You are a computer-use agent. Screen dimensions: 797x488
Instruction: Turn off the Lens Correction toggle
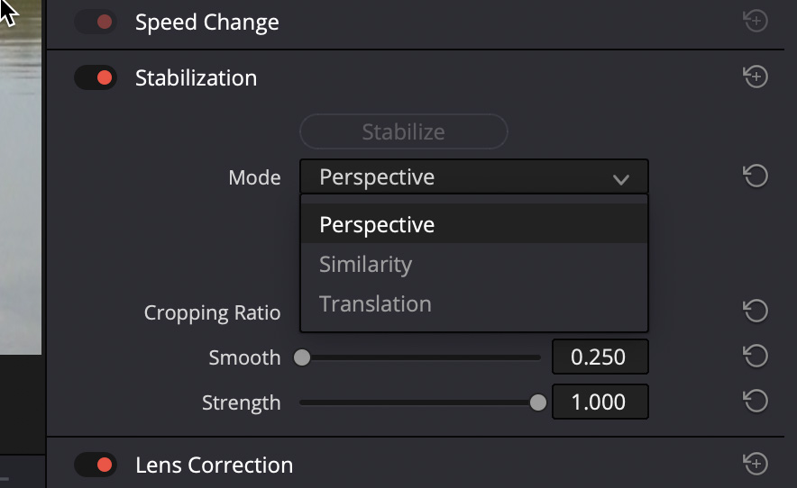pos(96,465)
